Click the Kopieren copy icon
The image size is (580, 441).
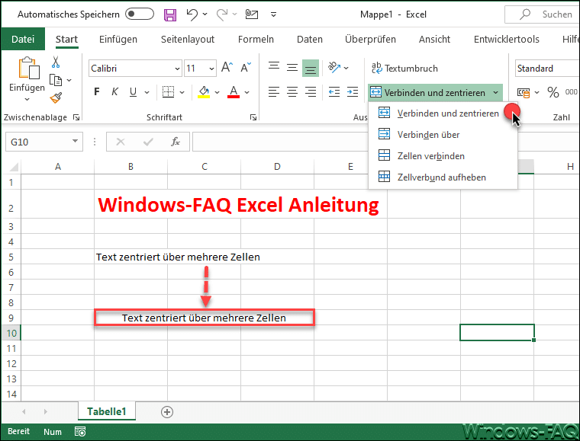(56, 80)
